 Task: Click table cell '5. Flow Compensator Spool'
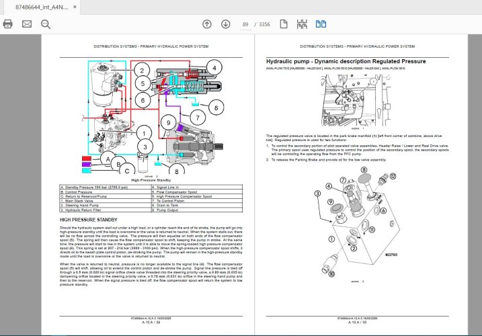[197, 192]
